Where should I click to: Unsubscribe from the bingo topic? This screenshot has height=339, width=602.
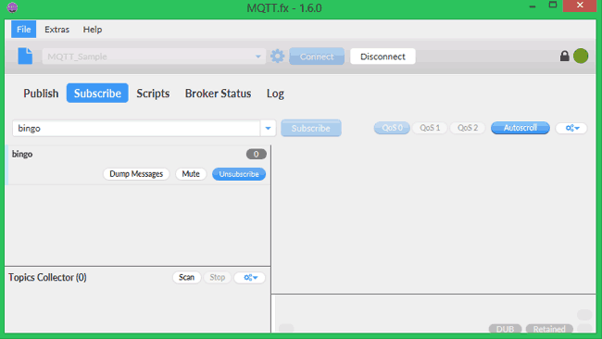tap(239, 174)
